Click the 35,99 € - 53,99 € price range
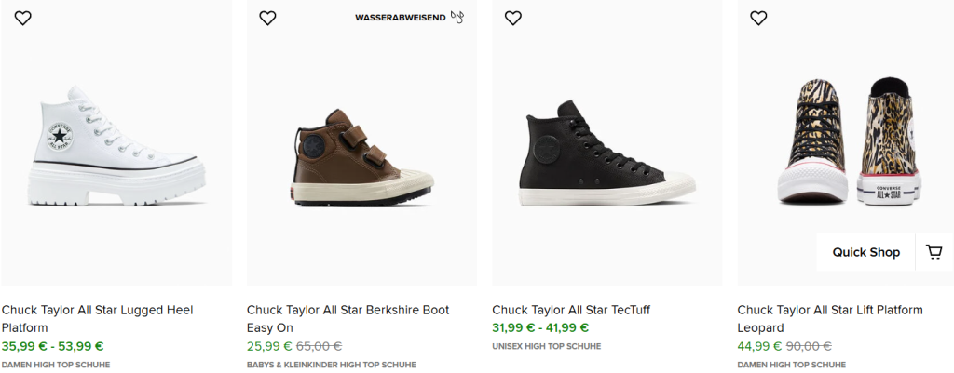 [x=53, y=346]
